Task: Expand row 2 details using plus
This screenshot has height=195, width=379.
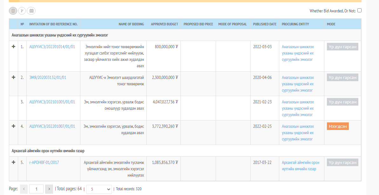Action: click(x=13, y=77)
